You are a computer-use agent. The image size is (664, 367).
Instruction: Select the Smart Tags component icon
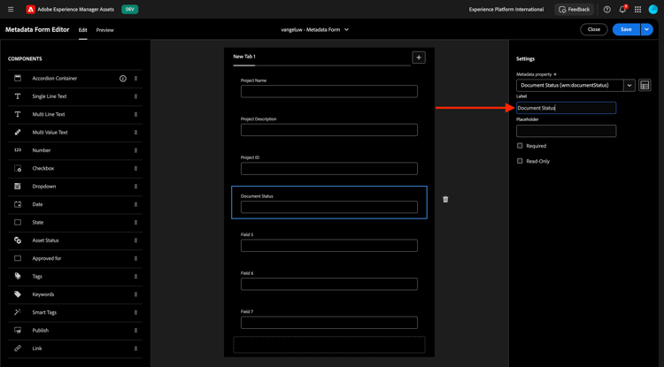click(x=18, y=312)
